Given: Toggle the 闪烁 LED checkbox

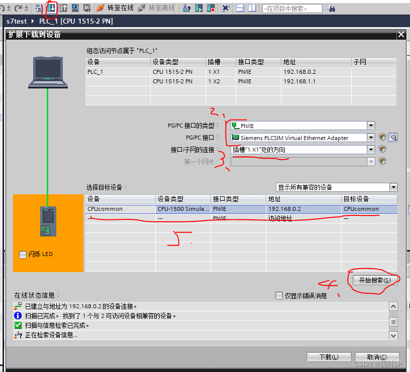Looking at the screenshot, I should [x=23, y=255].
